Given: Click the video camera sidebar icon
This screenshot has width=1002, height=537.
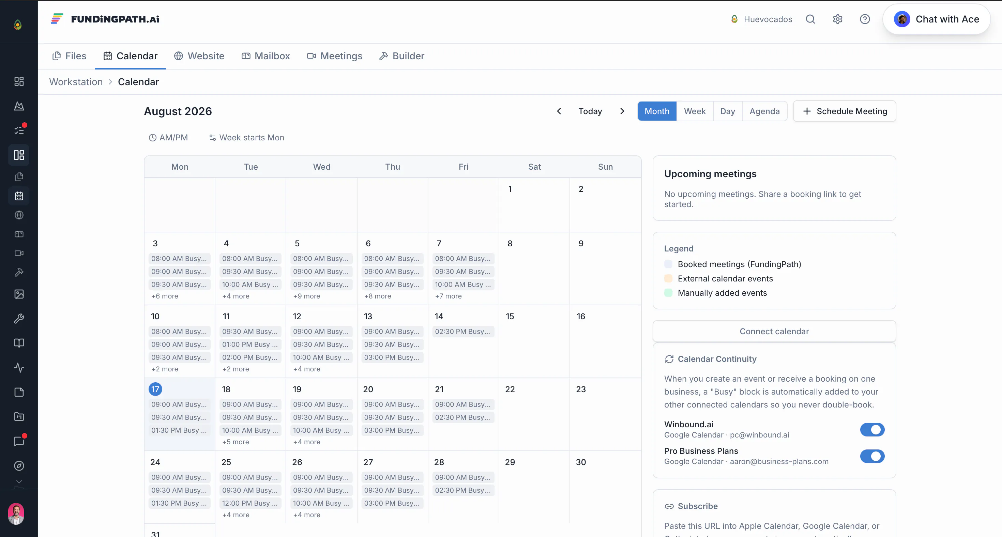Looking at the screenshot, I should pyautogui.click(x=19, y=253).
